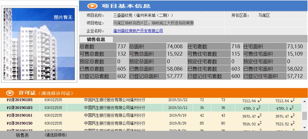Select permit FZ许20190150
308x139 pixels.
tap(19, 123)
